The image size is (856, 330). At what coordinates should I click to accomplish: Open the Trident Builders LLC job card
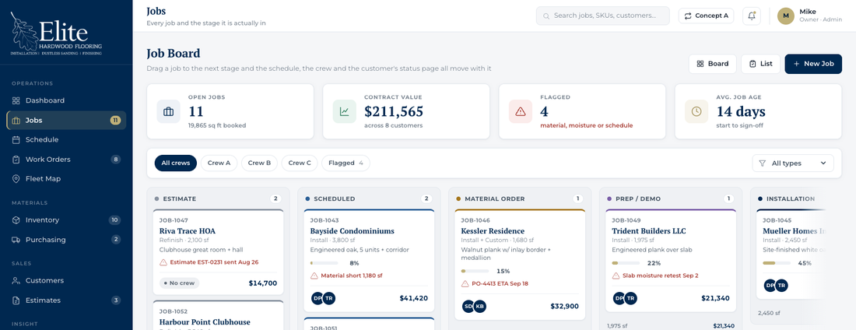(x=670, y=260)
